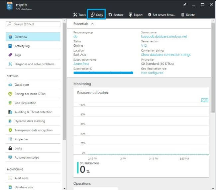Screen dimensions: 216x190
Task: Click the left menu scroll up arrow
Action: coord(64,21)
